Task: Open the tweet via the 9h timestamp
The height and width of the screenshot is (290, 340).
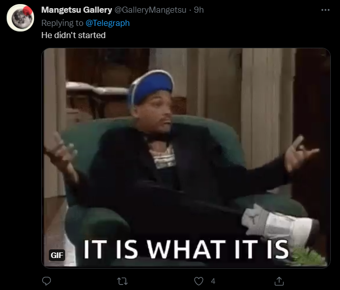Action: click(199, 10)
